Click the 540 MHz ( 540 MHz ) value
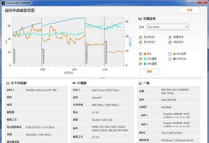209x143 pixels. (39, 135)
